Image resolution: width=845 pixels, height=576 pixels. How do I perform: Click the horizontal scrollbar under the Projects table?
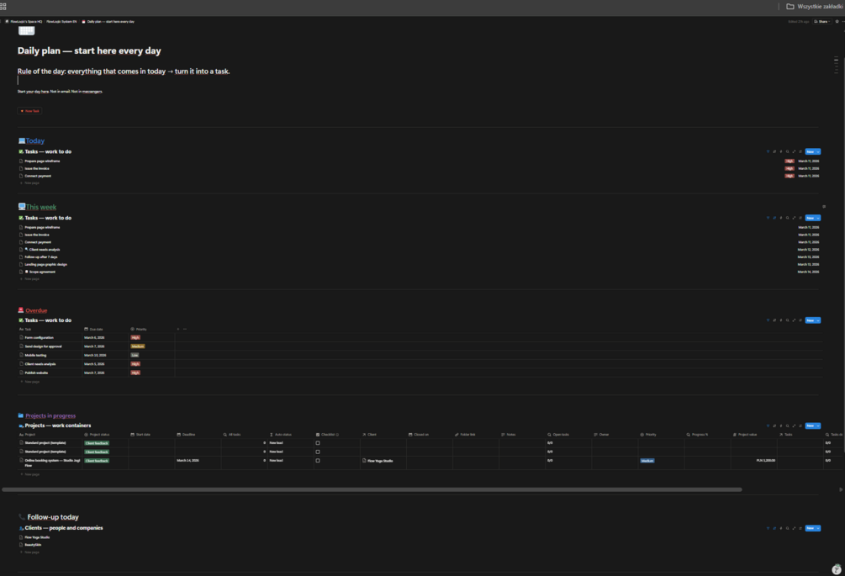(x=372, y=489)
